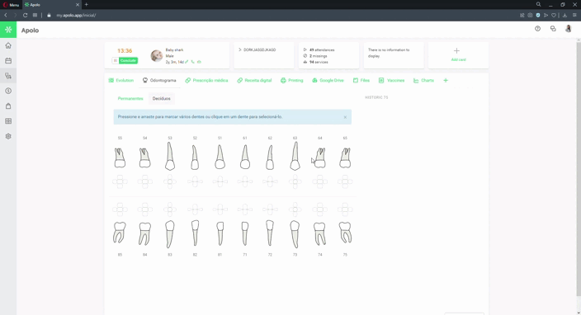Select upper tooth 55

point(120,158)
